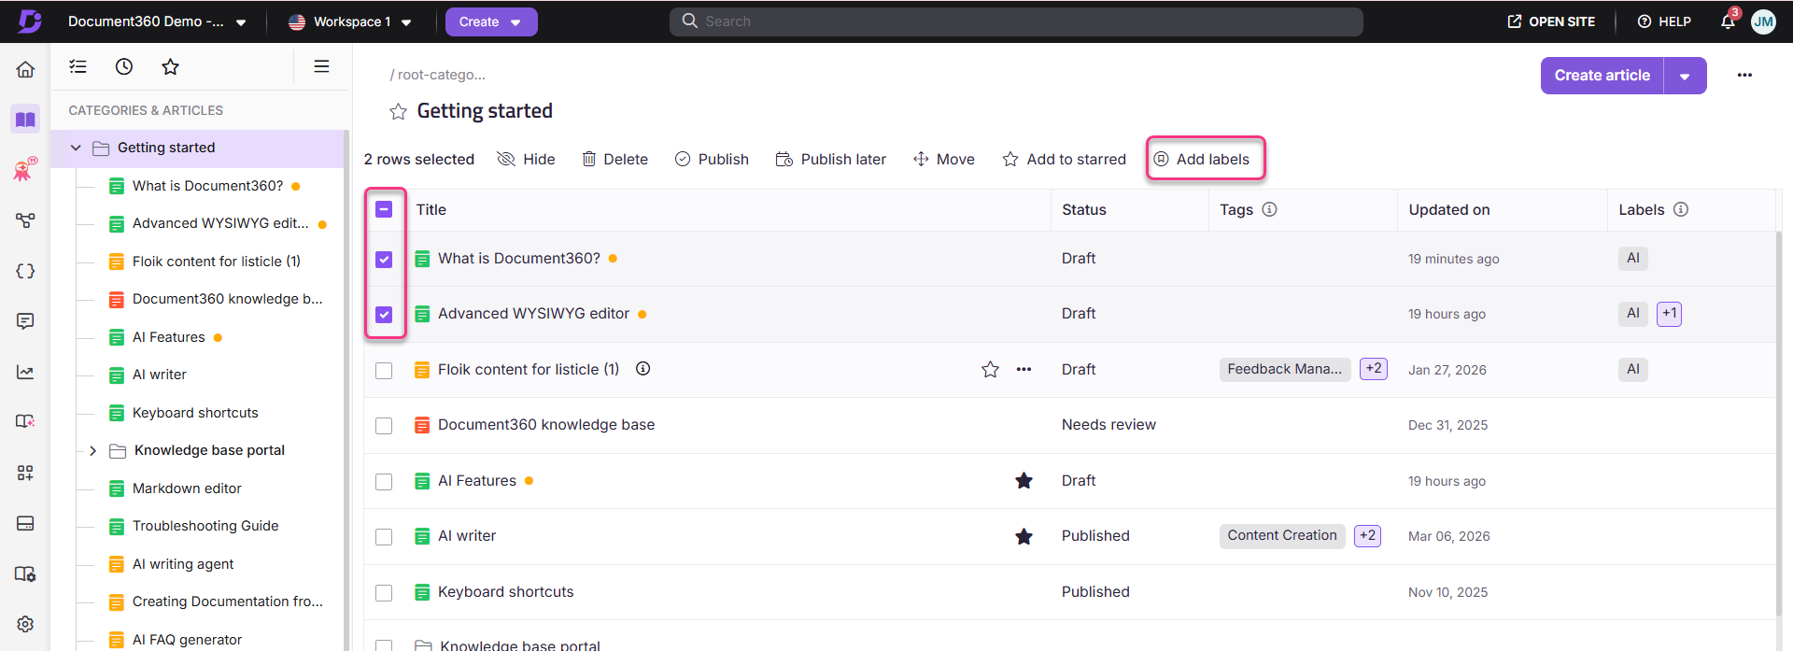This screenshot has height=651, width=1793.
Task: Delete the selected articles
Action: [614, 159]
